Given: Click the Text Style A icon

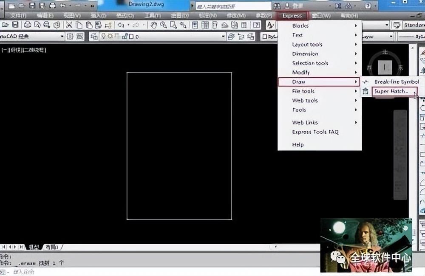Looking at the screenshot, I should pos(270,25).
